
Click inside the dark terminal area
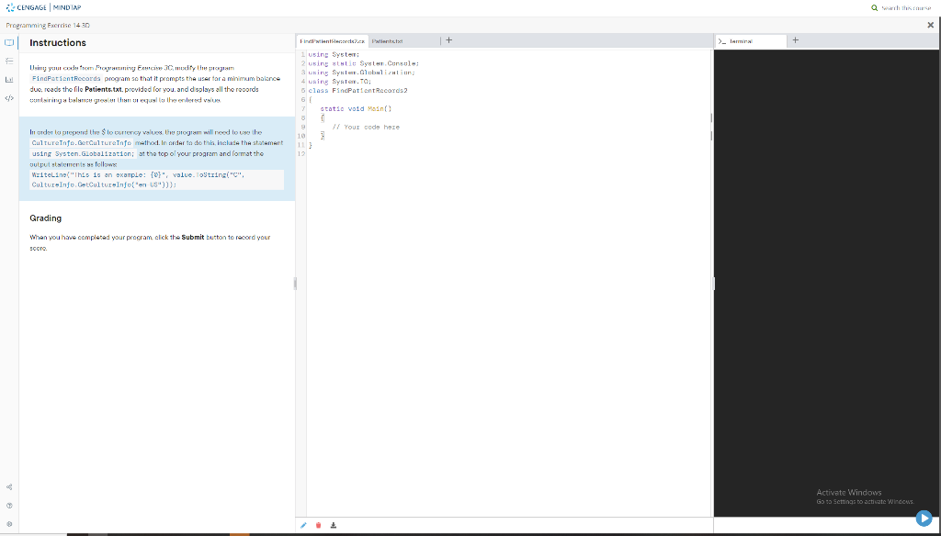pyautogui.click(x=827, y=282)
